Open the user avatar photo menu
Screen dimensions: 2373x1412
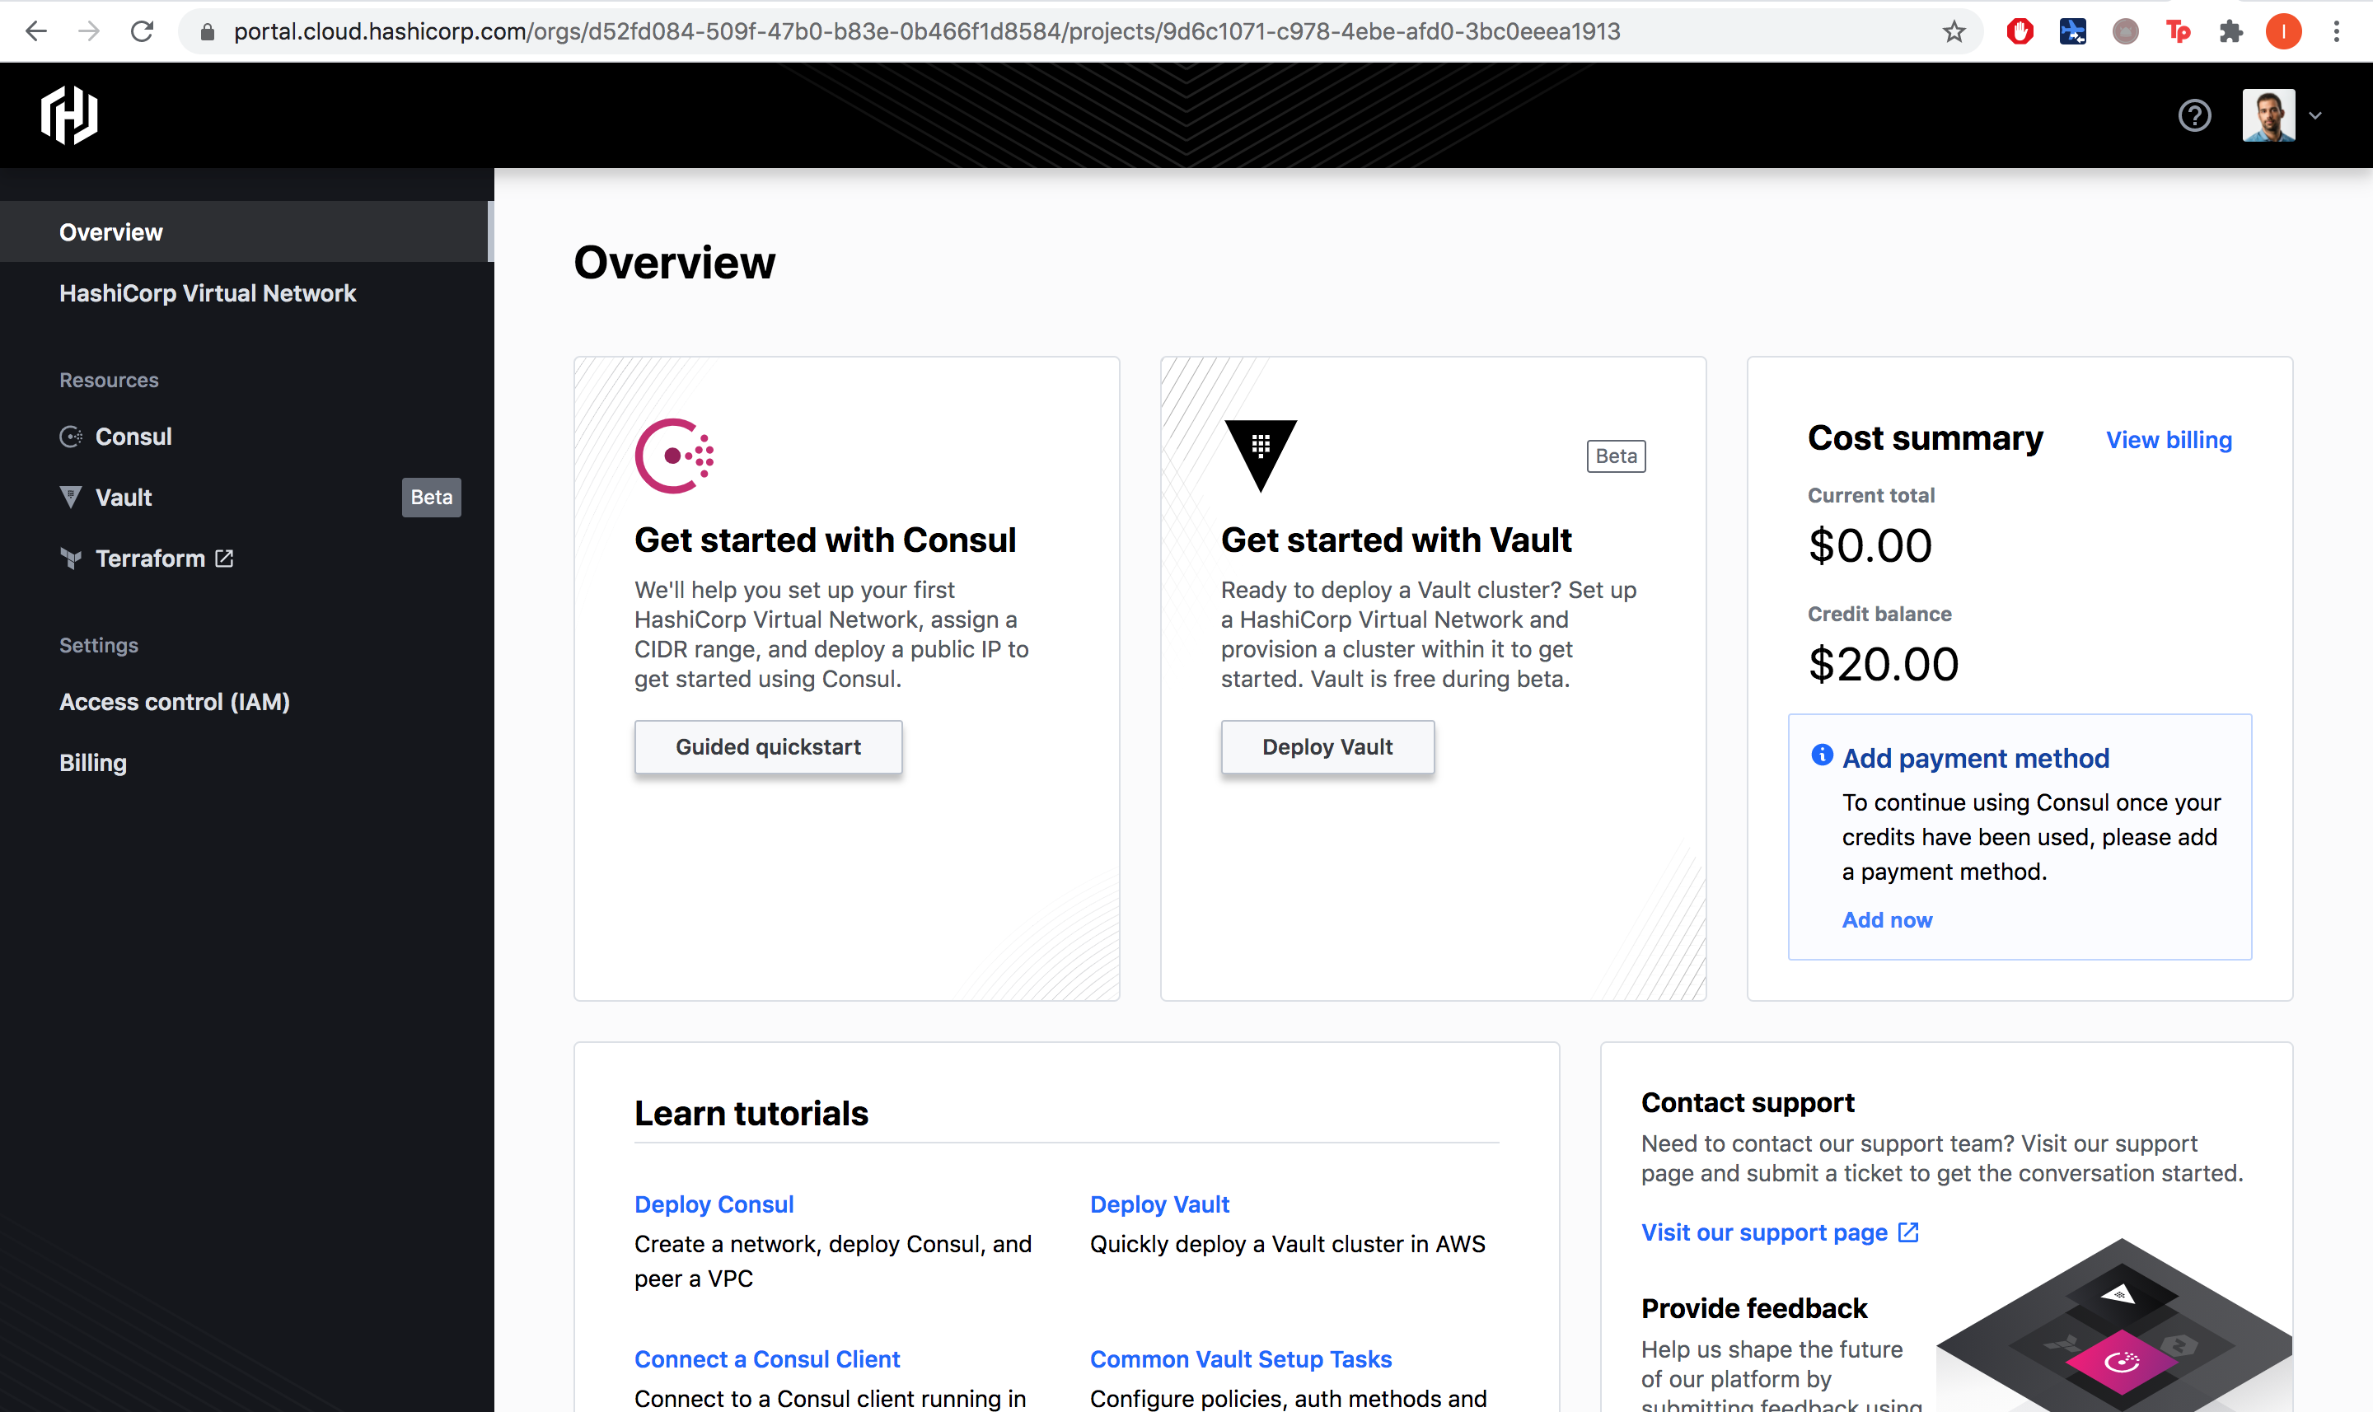tap(2268, 115)
